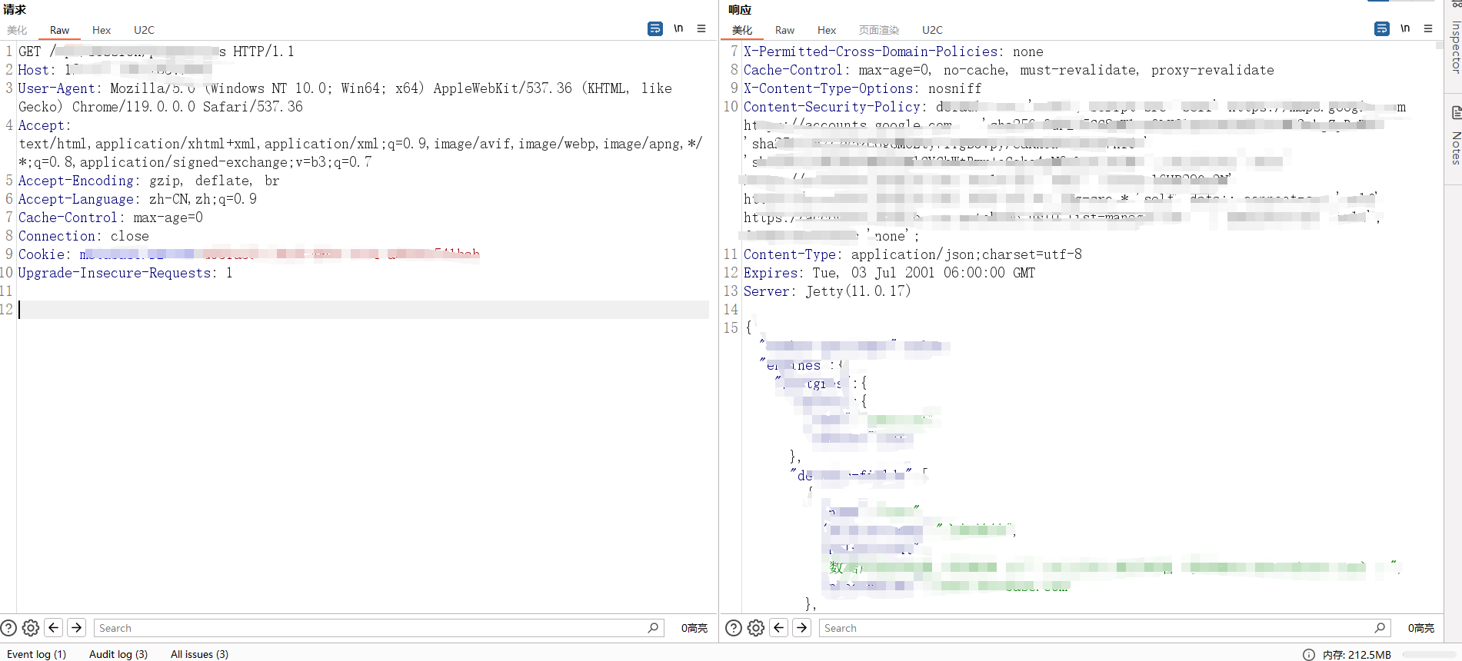Open response search help icon
Viewport: 1462px width, 661px height.
coord(734,628)
